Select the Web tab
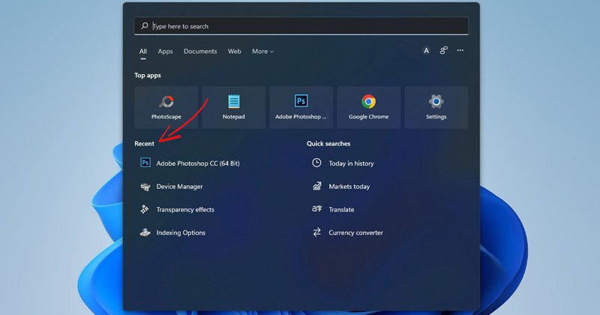This screenshot has width=600, height=315. 235,51
